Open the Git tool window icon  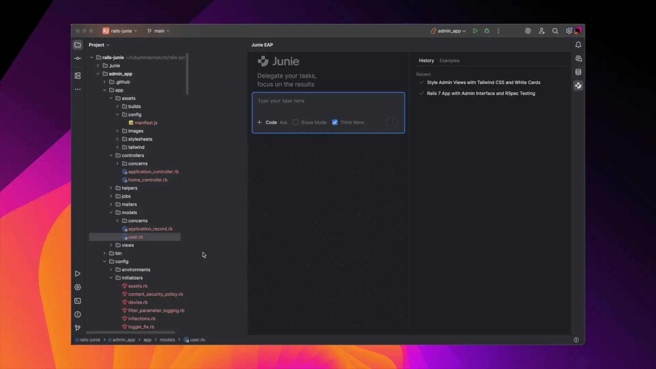pos(78,328)
